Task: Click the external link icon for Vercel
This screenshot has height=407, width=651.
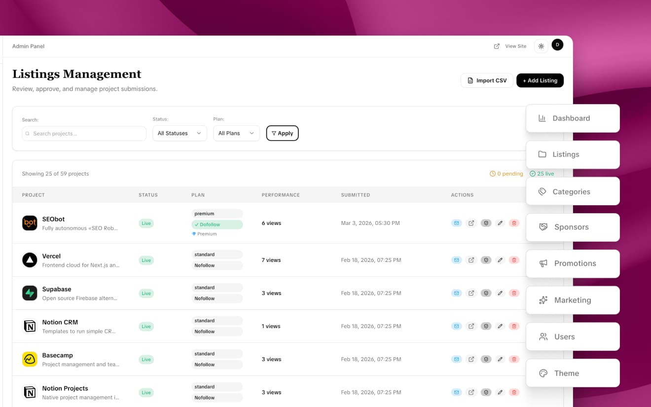Action: pyautogui.click(x=471, y=259)
